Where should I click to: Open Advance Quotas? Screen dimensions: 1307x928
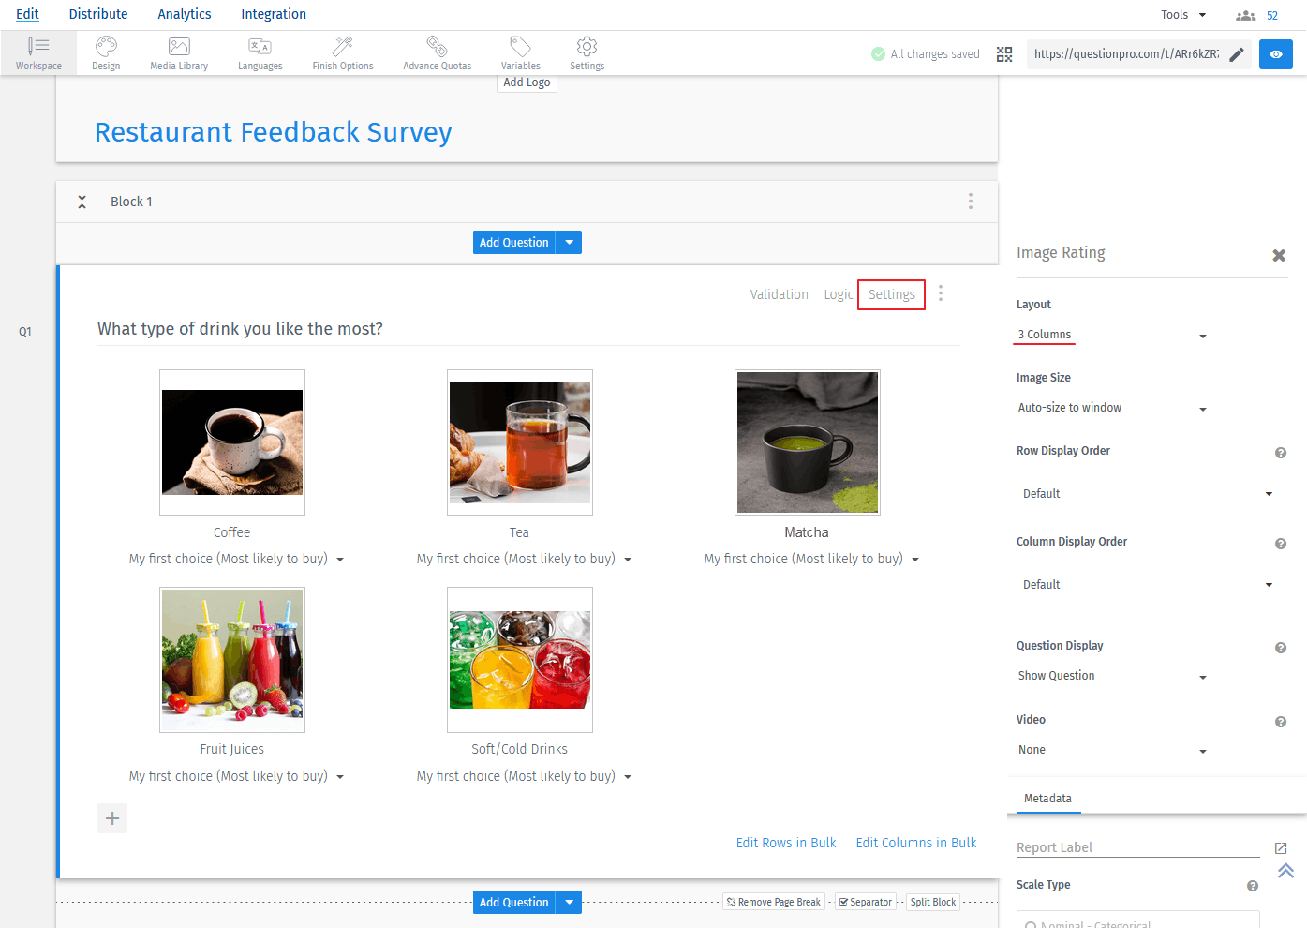[x=436, y=52]
